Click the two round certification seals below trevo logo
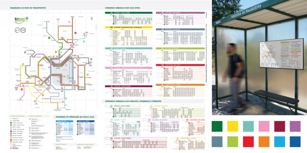Image resolution: width=307 pixels, height=153 pixels. [x=20, y=30]
